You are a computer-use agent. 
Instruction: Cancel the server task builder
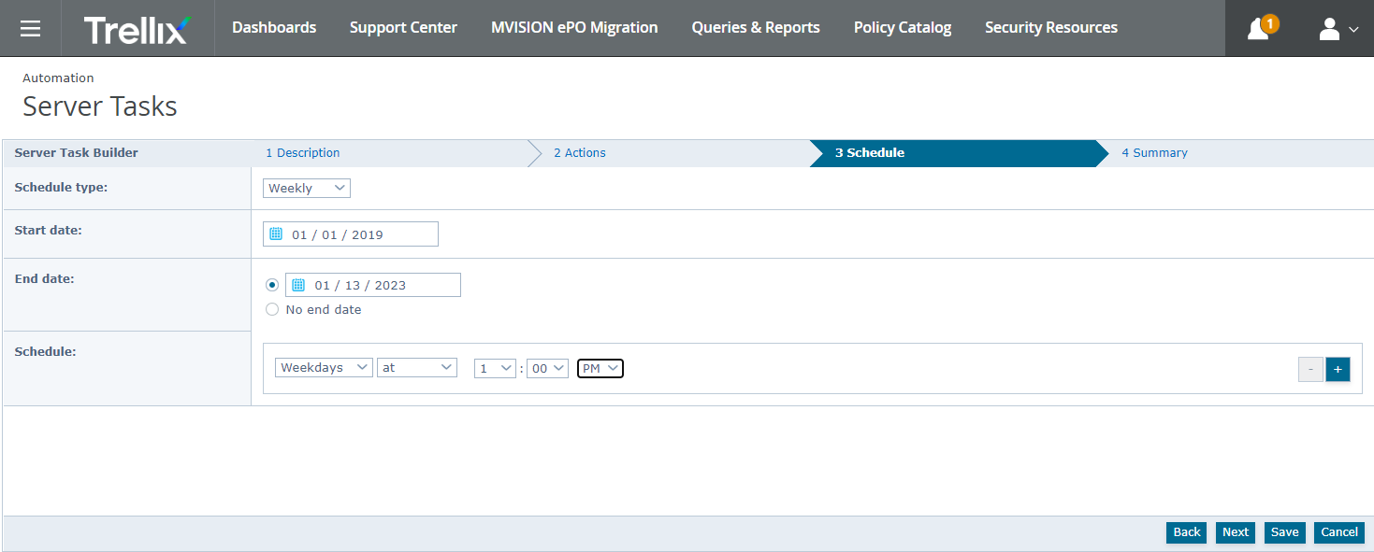(1339, 532)
